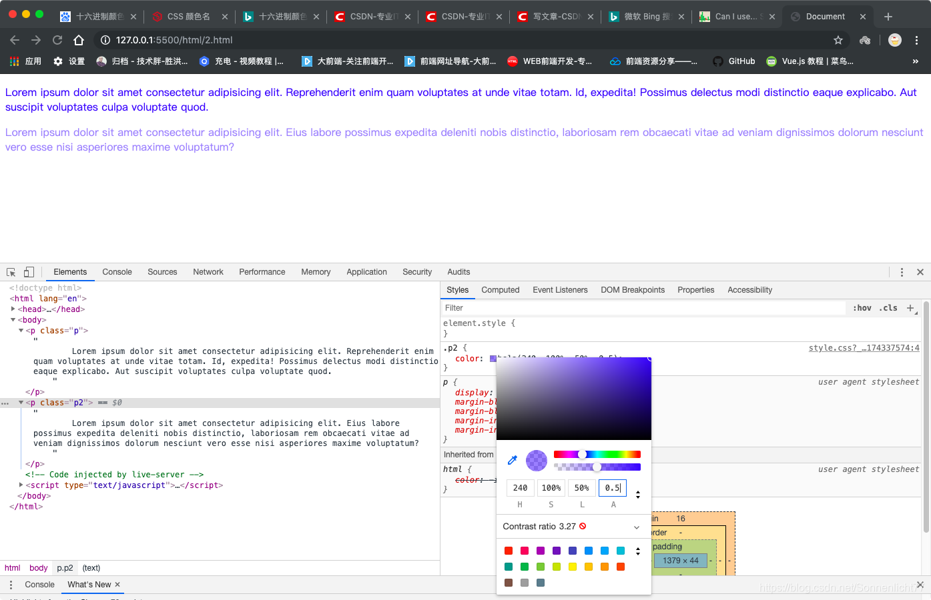931x600 pixels.
Task: Expand the Contrast ratio details
Action: point(637,527)
